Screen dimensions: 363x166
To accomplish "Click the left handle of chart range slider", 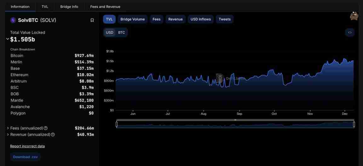I will pos(117,124).
